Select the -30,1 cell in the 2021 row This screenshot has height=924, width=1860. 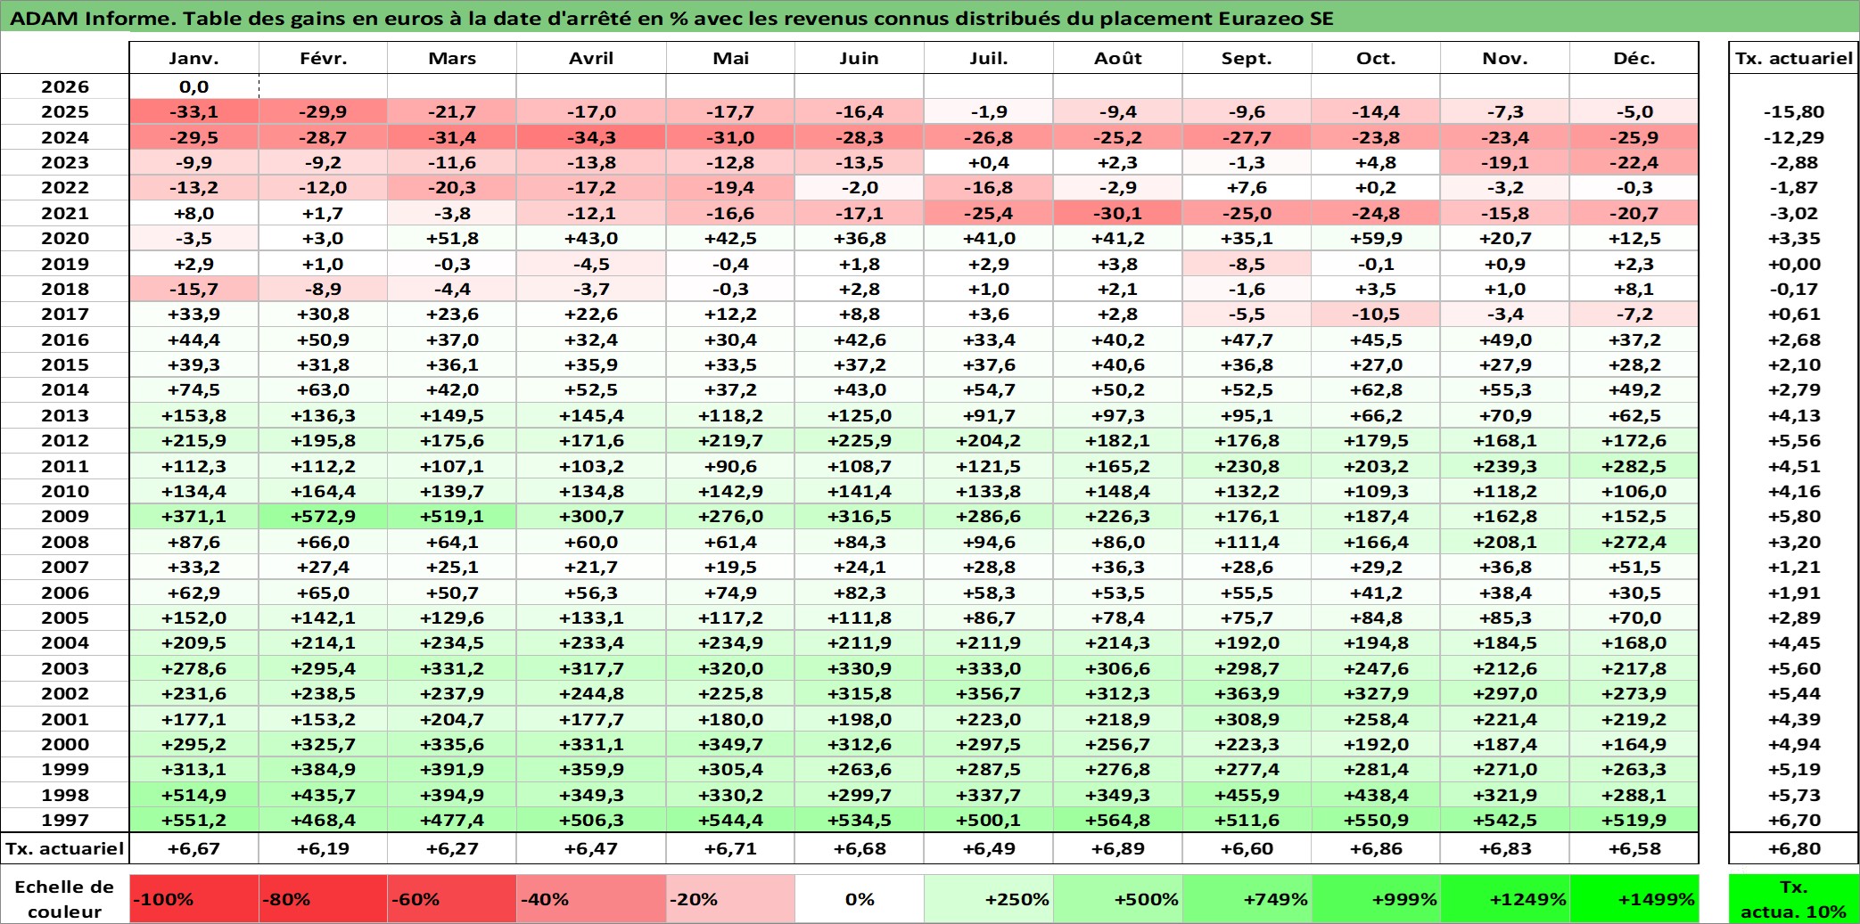point(1118,213)
